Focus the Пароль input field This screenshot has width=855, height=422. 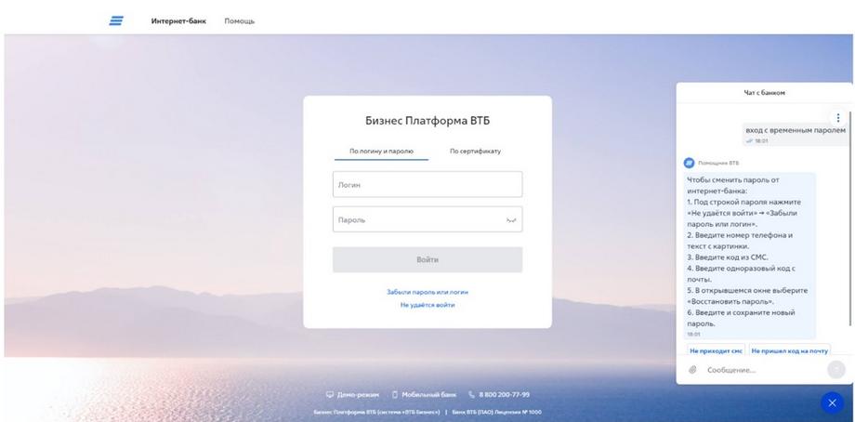(427, 219)
